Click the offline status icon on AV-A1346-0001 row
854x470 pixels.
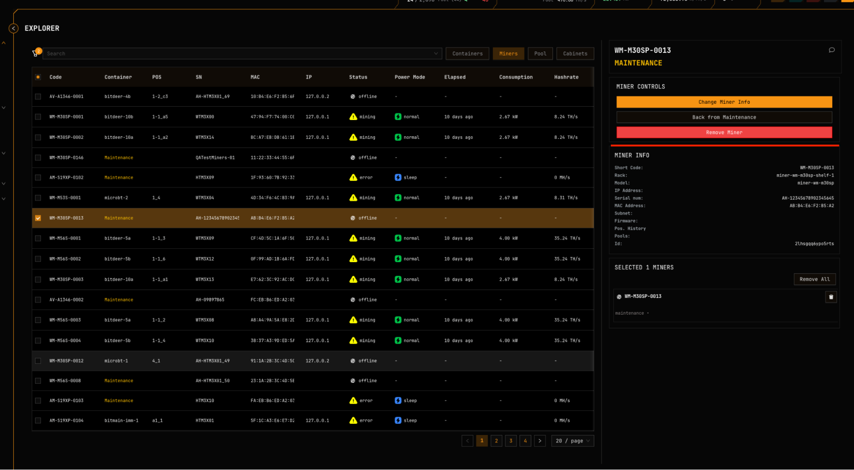click(352, 96)
